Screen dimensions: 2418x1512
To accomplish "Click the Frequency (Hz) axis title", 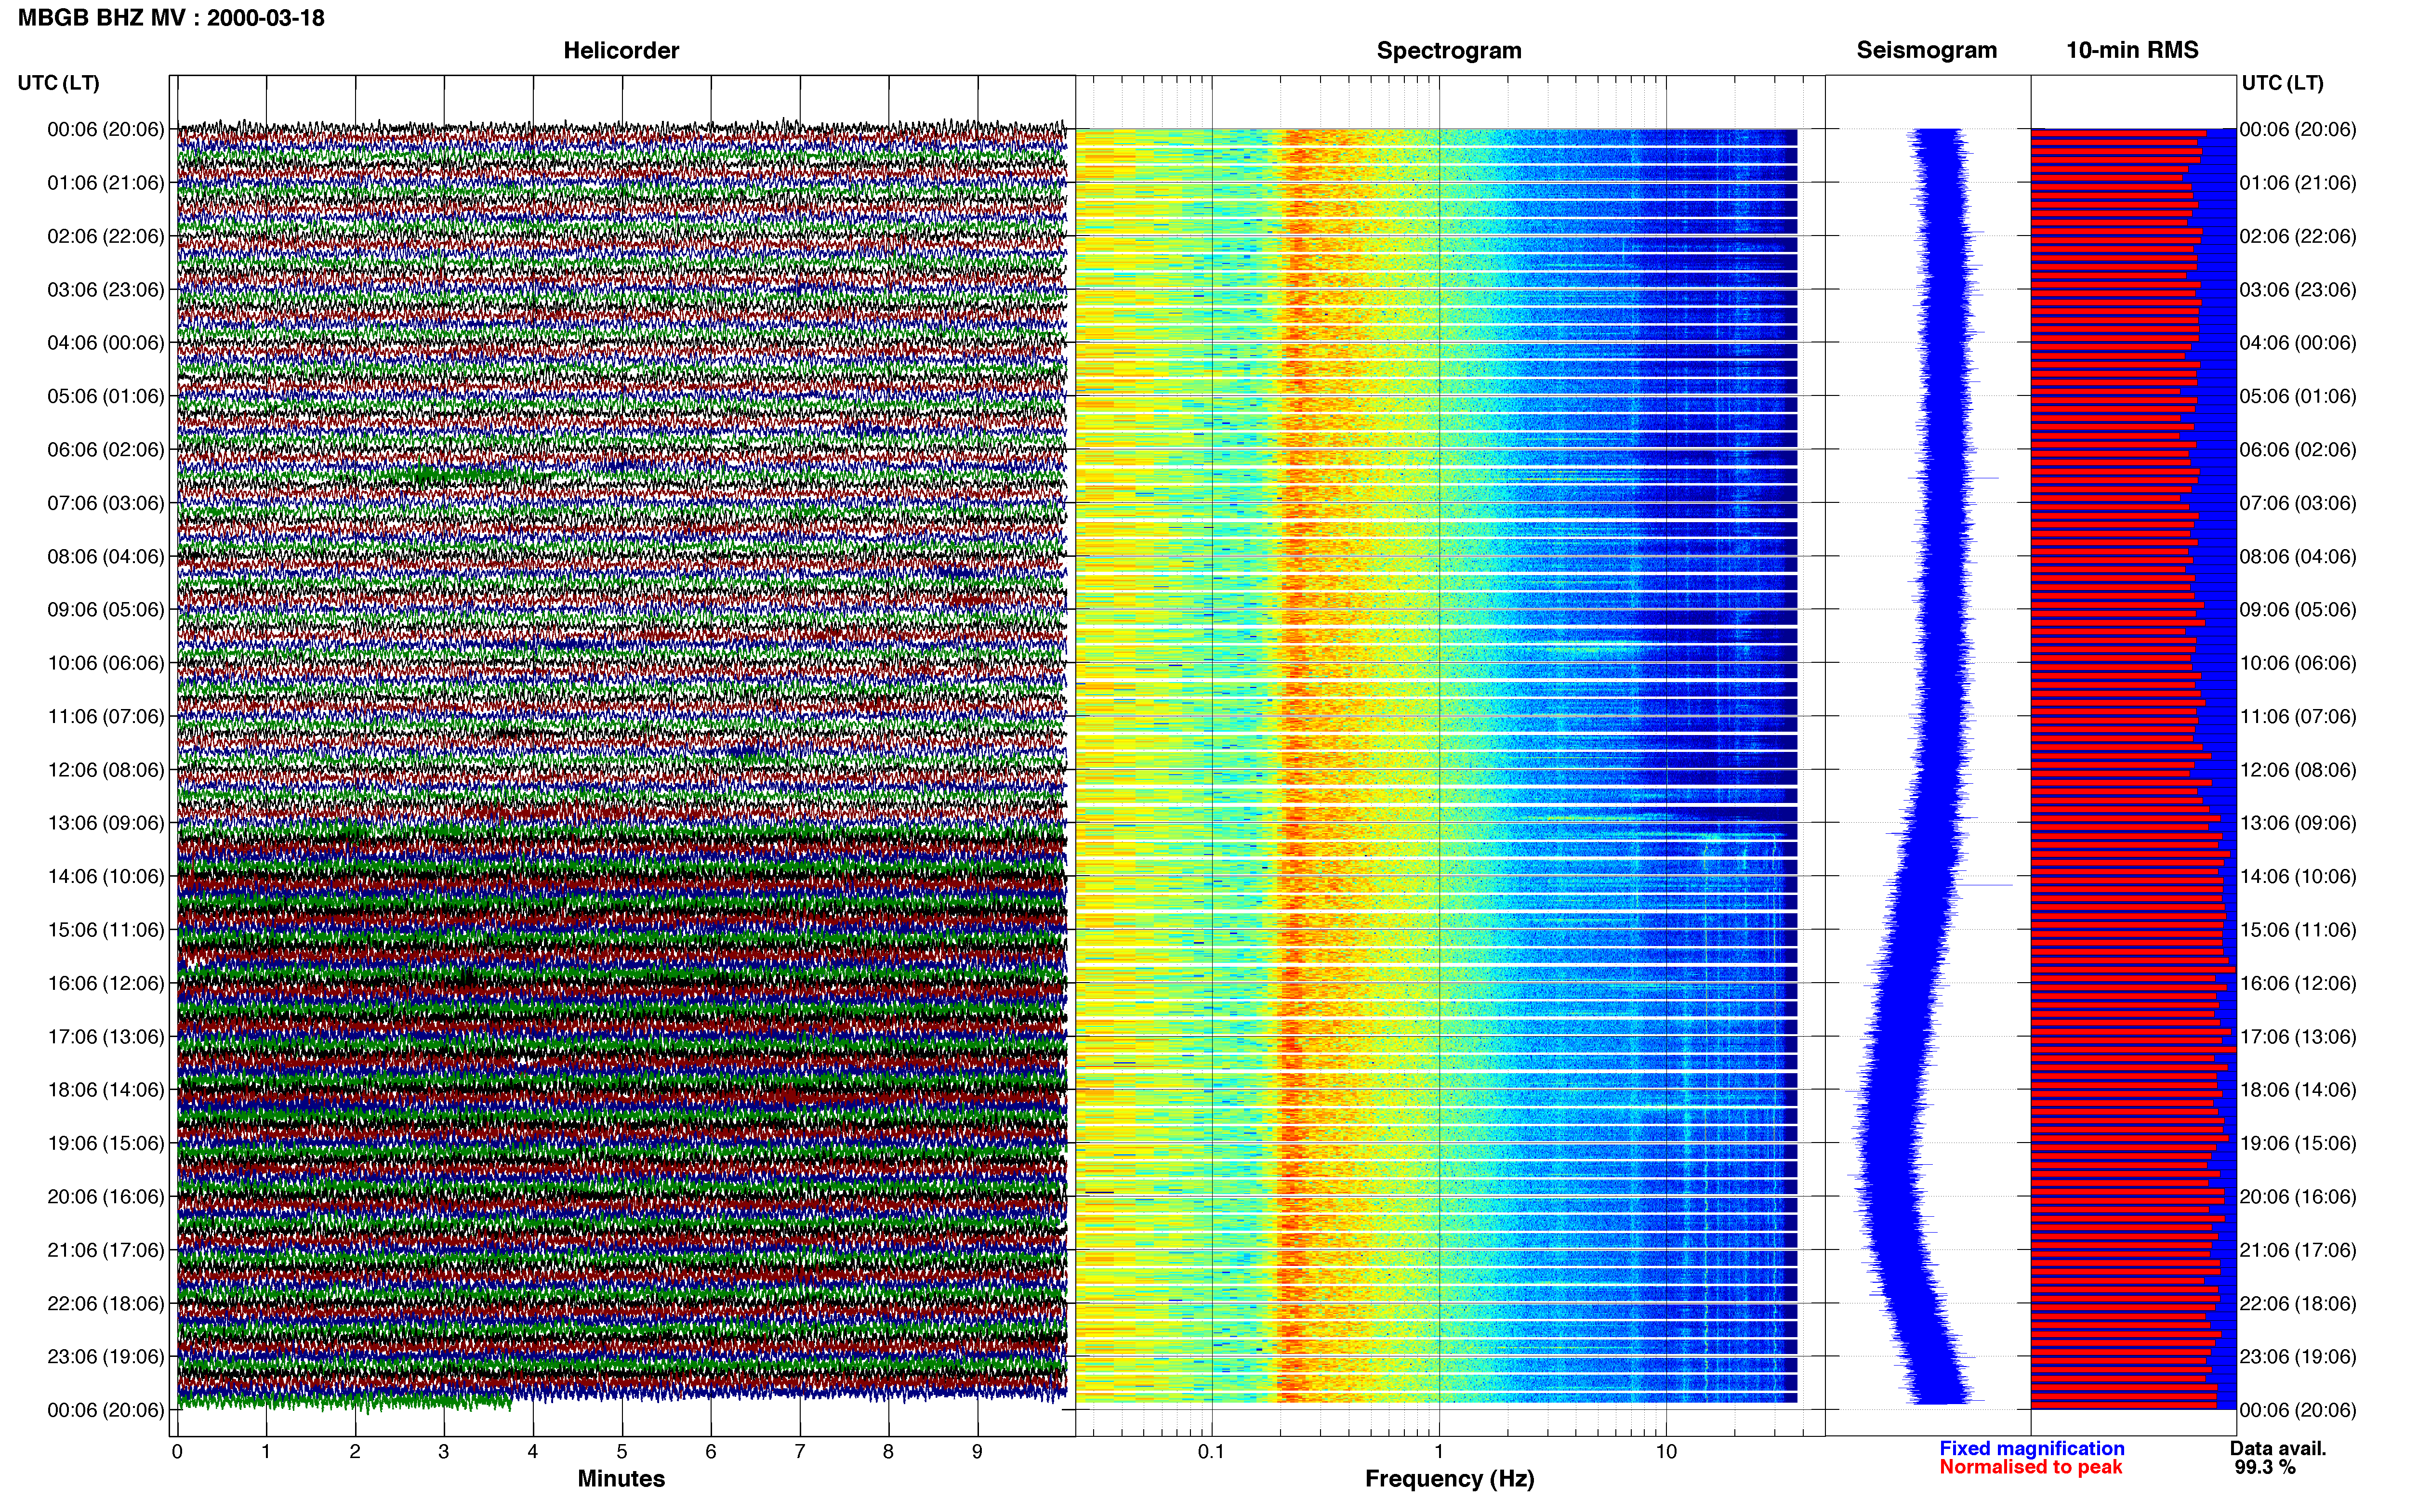I will pos(1449,1479).
